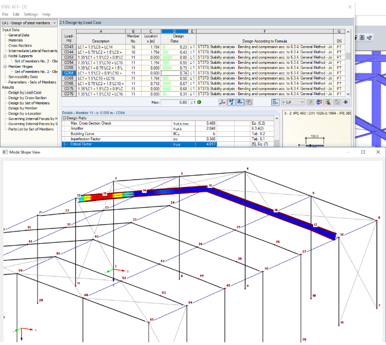Select the Buckling Curve detail row
The image size is (386, 345).
(168, 134)
